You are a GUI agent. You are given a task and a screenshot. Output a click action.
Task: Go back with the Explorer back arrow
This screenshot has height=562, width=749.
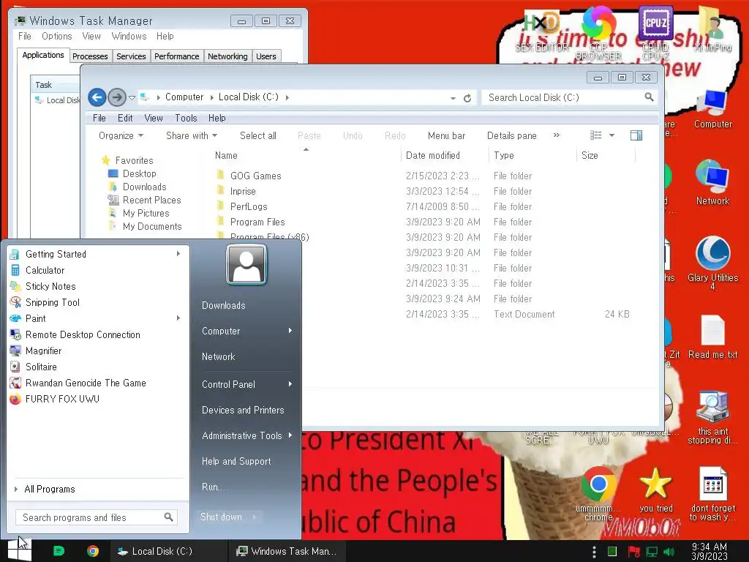tap(97, 97)
